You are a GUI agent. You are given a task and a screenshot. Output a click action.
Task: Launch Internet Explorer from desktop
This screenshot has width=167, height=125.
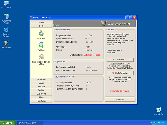6,30
